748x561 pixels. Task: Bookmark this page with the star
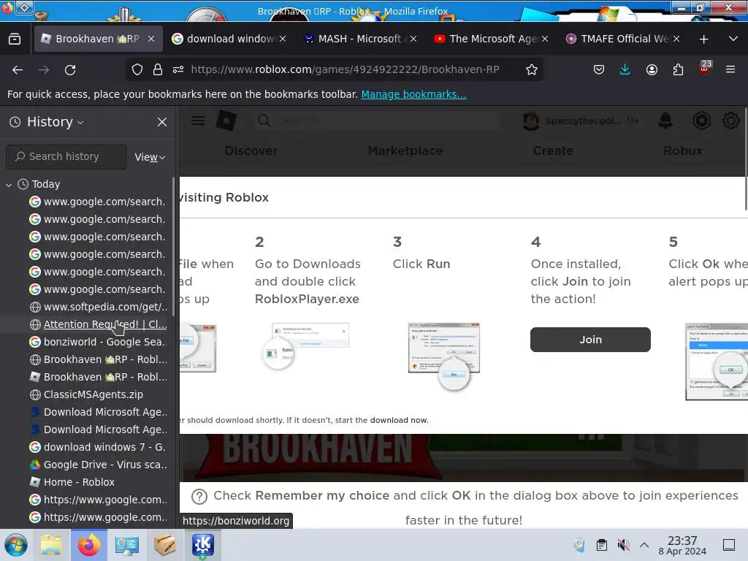click(x=532, y=69)
